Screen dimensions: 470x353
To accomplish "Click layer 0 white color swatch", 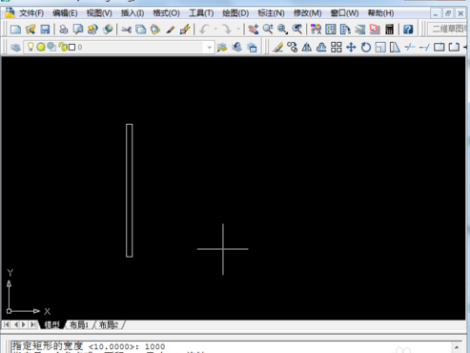I will [x=72, y=48].
